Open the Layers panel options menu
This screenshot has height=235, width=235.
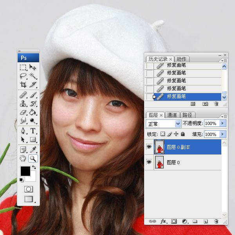[224, 116]
